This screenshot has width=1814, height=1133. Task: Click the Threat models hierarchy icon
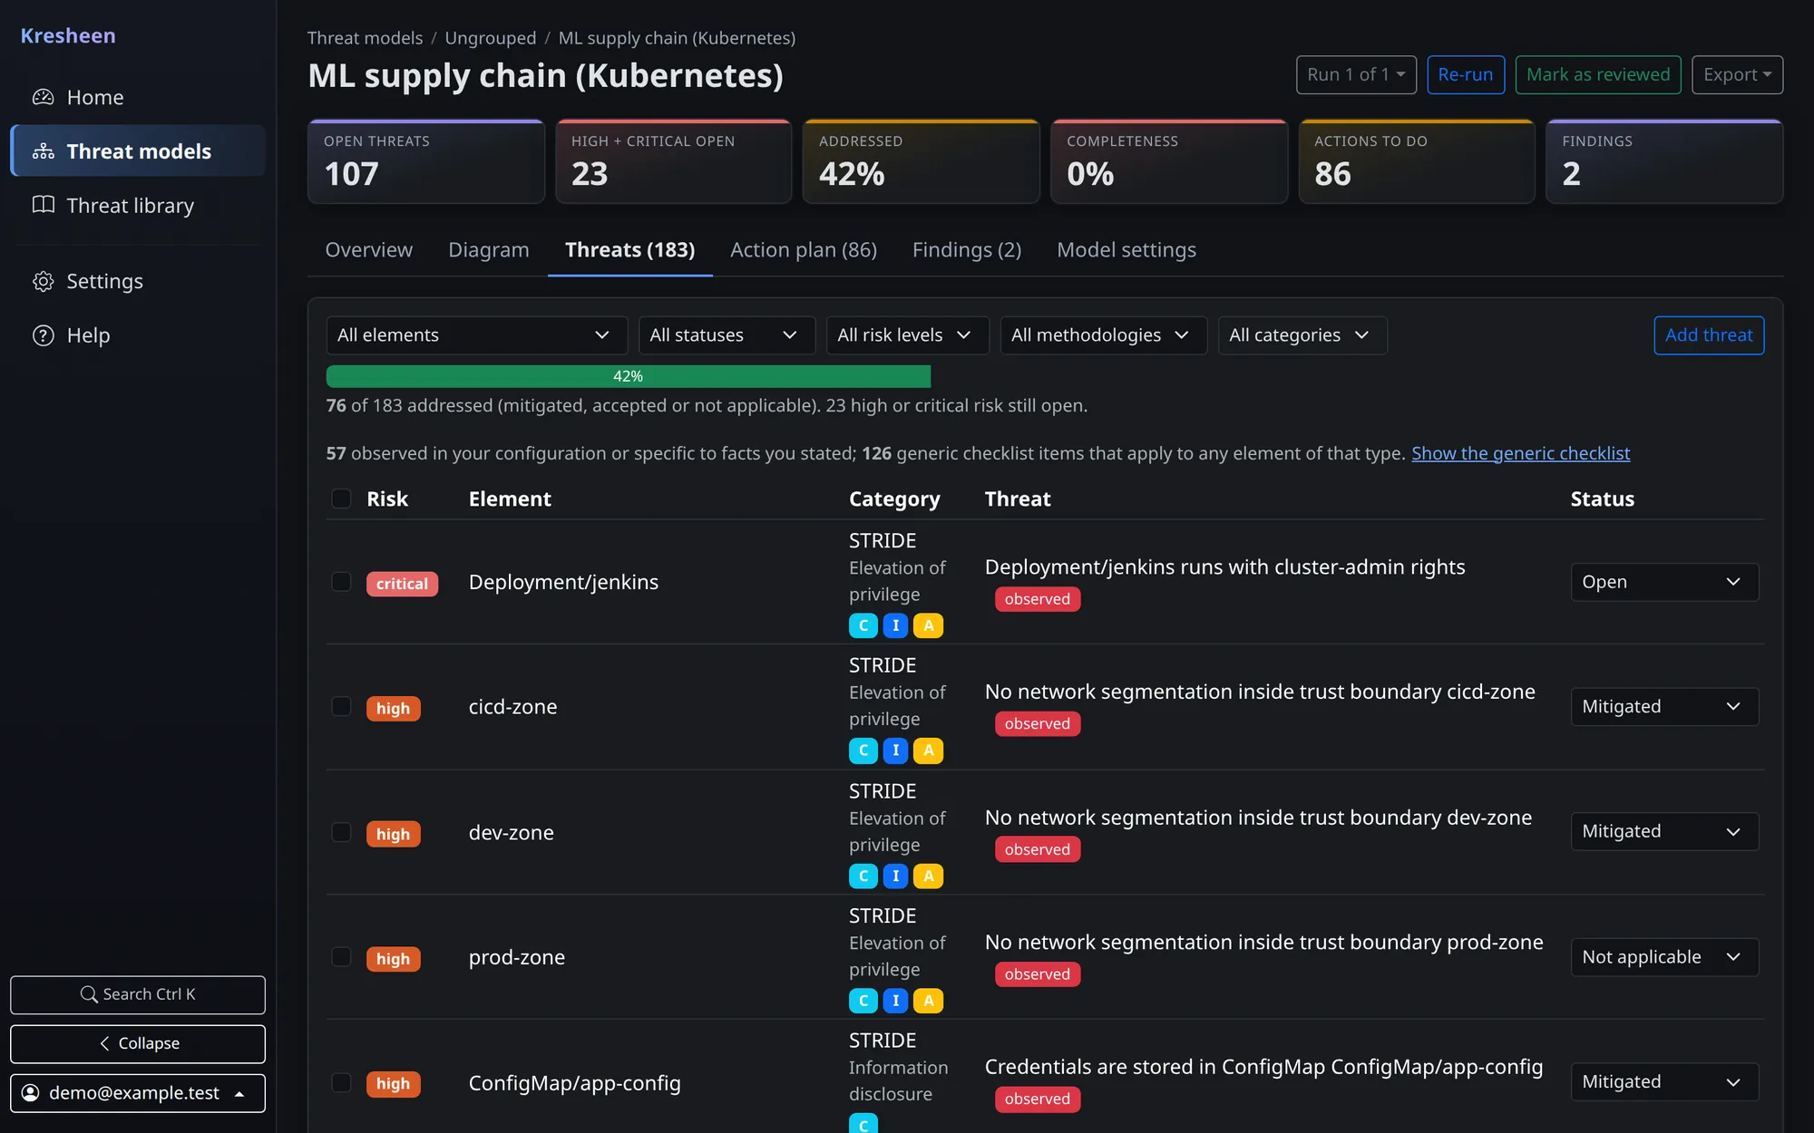(x=43, y=151)
